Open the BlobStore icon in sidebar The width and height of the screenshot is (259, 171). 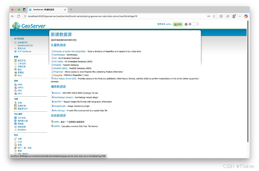tap(15, 130)
